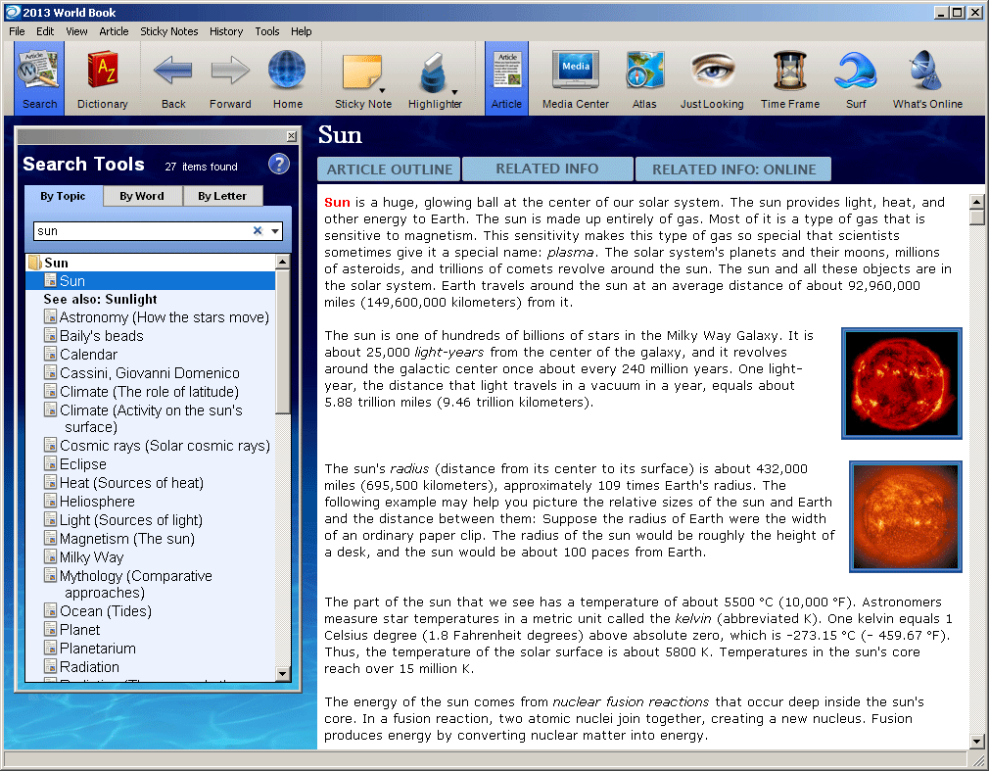Open the History menu
Image resolution: width=989 pixels, height=771 pixels.
226,31
